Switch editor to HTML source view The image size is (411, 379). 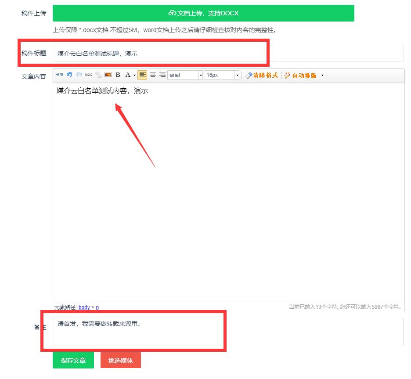tap(60, 75)
